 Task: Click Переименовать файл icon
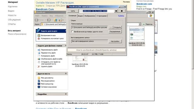pyautogui.click(x=39, y=50)
